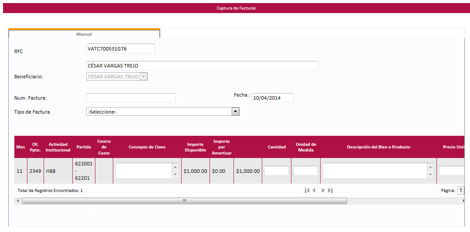This screenshot has height=232, width=470.
Task: Click the Cantidad column header
Action: point(277,147)
